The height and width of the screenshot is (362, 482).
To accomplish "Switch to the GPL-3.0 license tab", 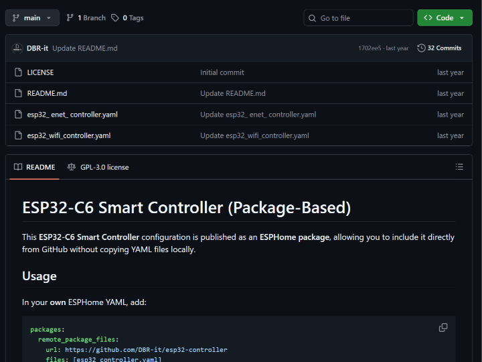I will 98,167.
